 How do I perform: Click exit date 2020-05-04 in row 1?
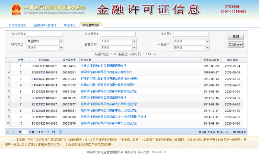[232, 66]
